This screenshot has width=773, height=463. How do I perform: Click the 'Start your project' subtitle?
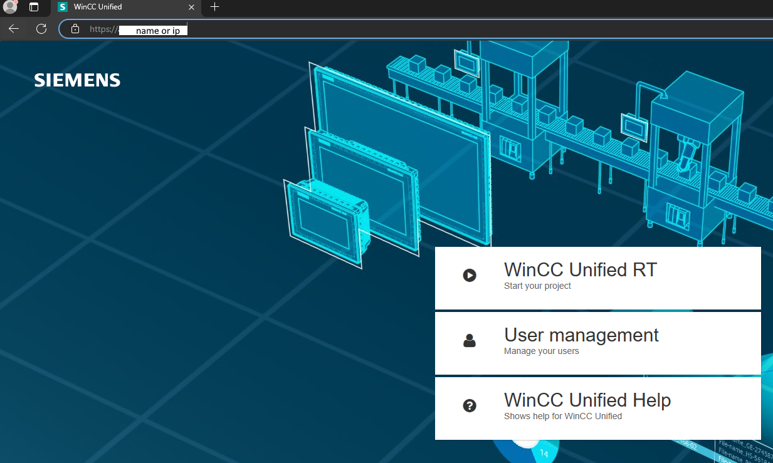click(537, 286)
